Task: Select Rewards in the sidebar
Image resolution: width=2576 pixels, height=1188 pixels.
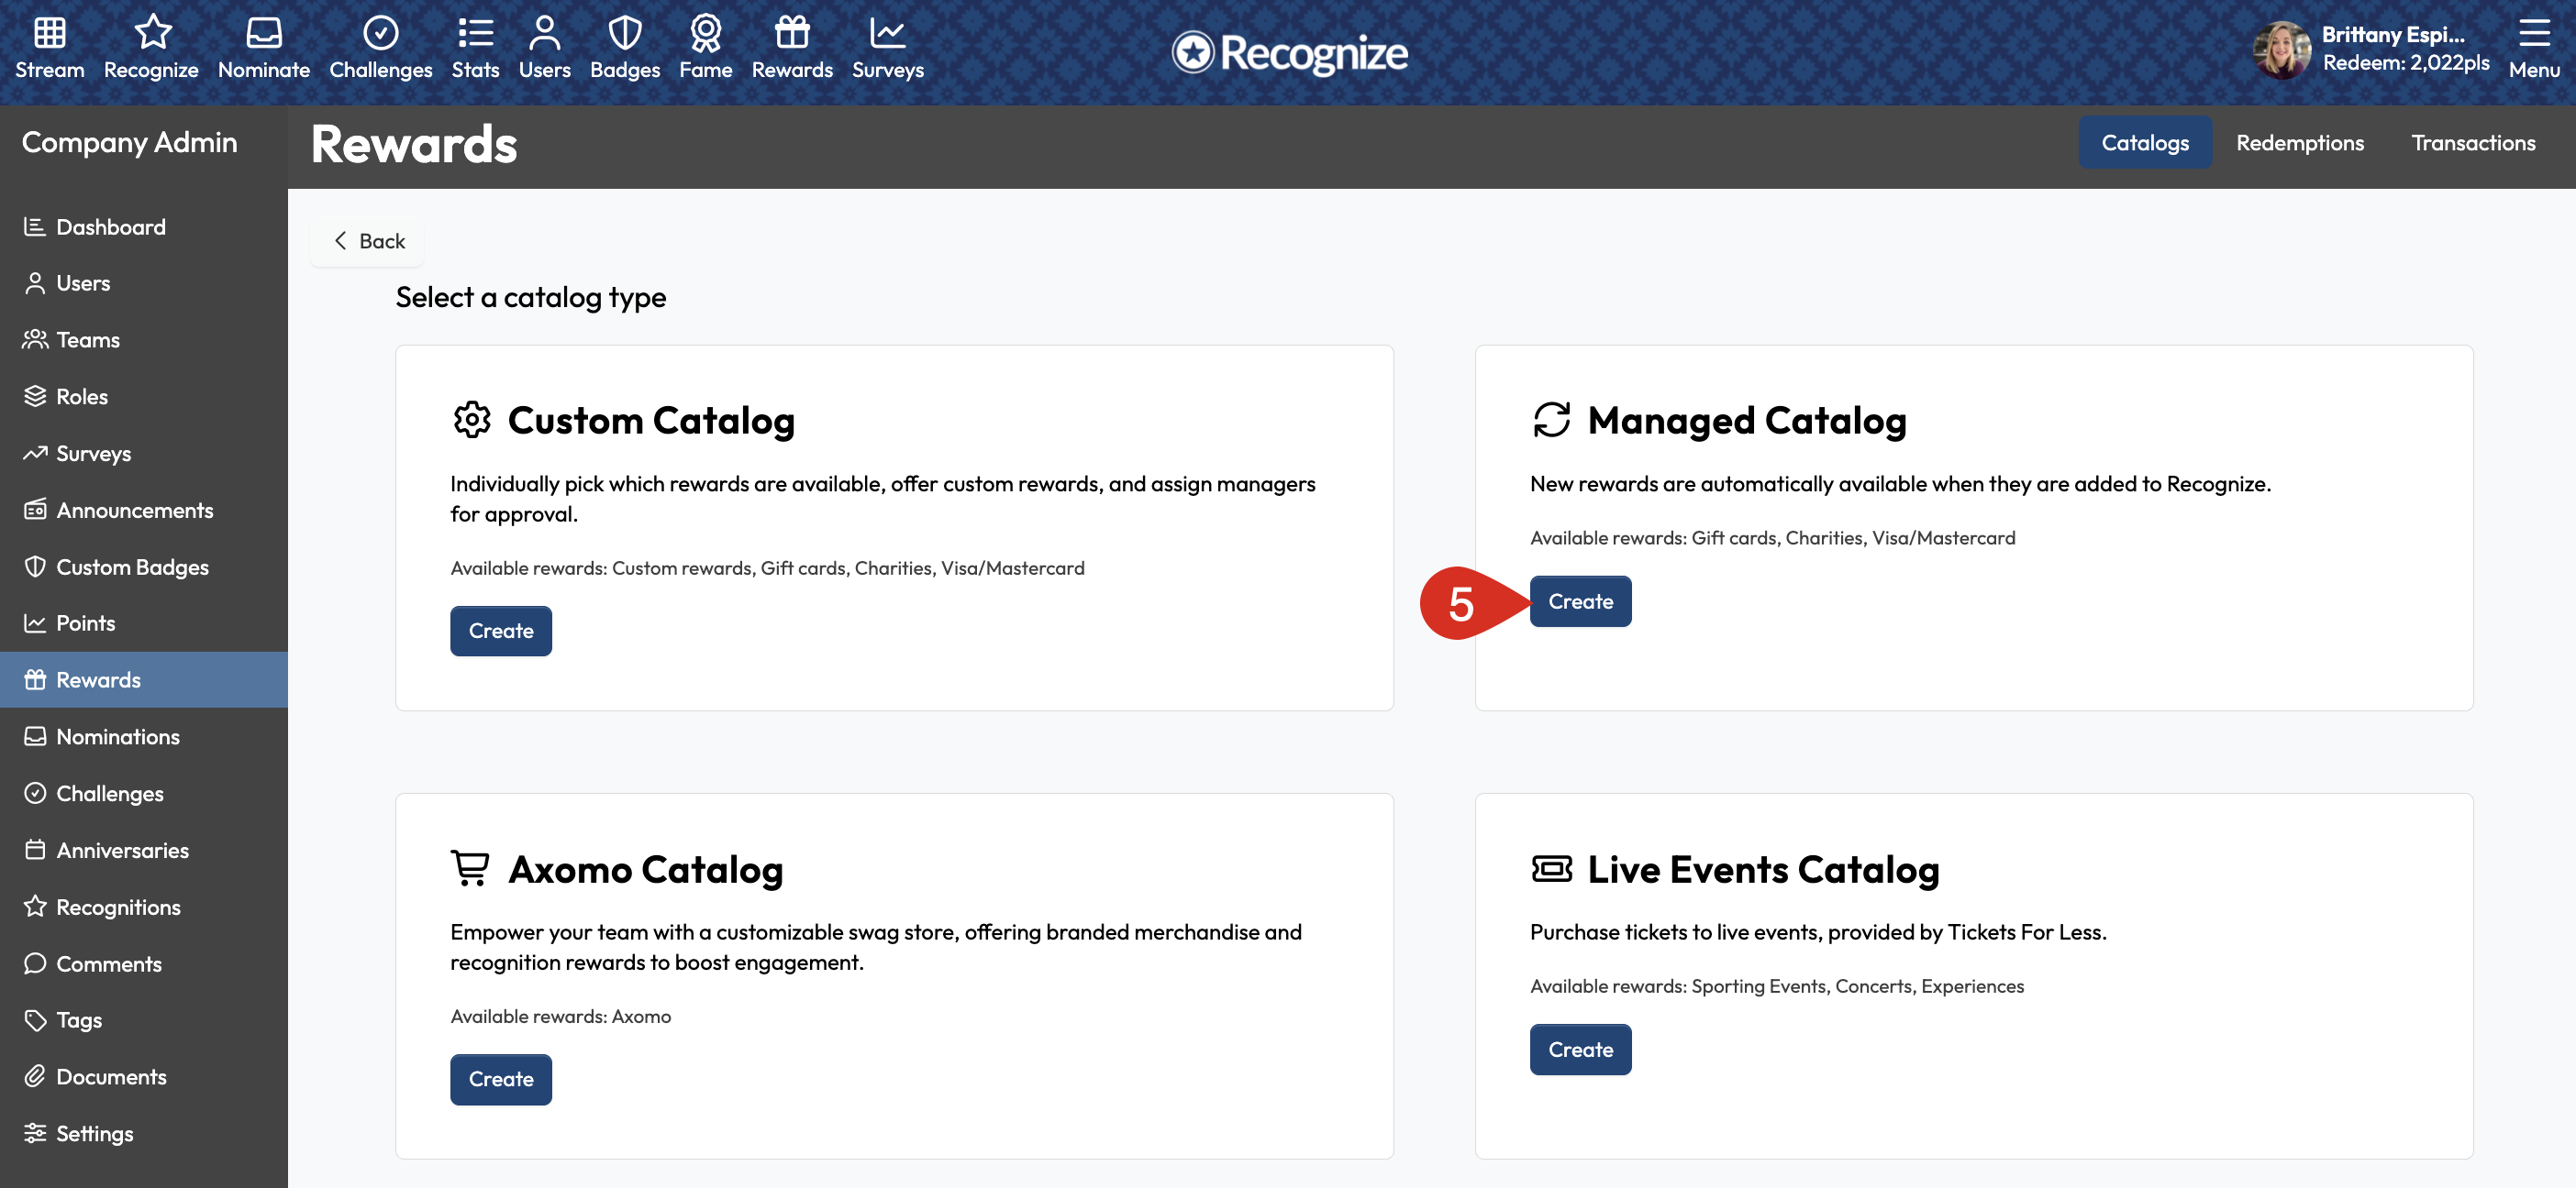Action: point(144,679)
